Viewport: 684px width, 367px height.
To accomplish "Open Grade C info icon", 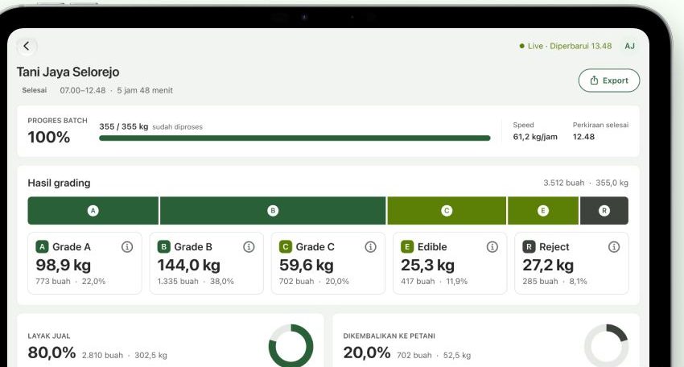I will point(370,247).
